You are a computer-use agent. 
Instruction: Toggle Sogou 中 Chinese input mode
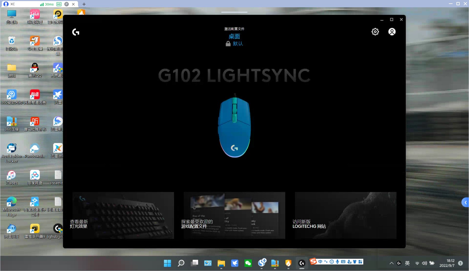click(320, 262)
